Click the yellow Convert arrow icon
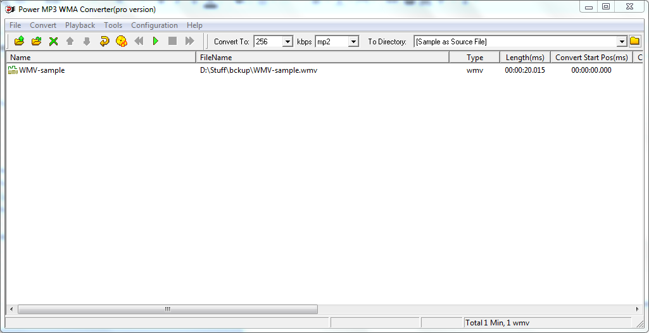The height and width of the screenshot is (333, 649). pyautogui.click(x=104, y=41)
